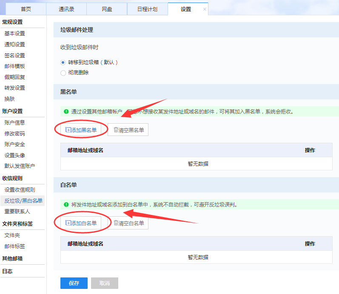The image size is (339, 294).
Task: Click the plus icon on 添加白名单
Action: [68, 223]
